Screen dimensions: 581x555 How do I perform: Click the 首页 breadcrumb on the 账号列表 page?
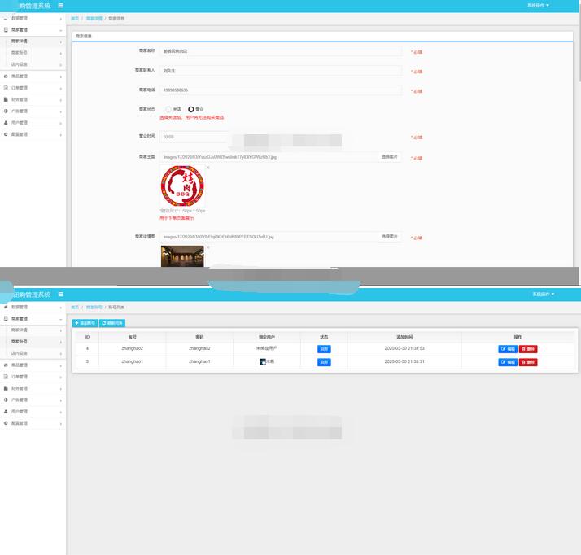tap(75, 308)
